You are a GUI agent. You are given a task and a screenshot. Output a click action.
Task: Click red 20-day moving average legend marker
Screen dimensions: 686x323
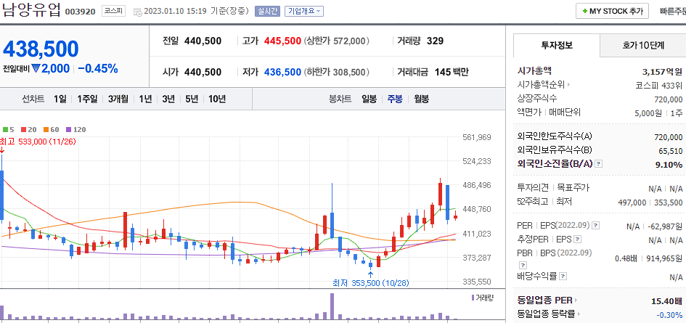coord(23,129)
